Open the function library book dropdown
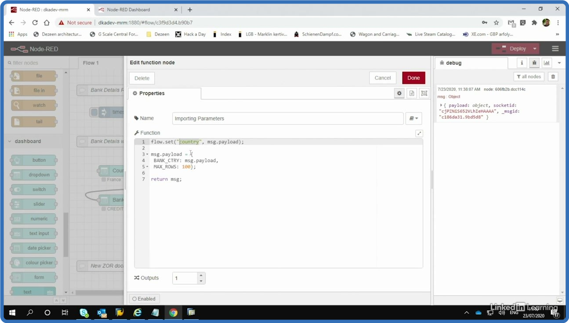This screenshot has width=569, height=323. coord(413,118)
